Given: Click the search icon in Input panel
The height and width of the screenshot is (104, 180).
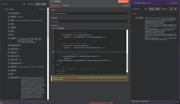Looking at the screenshot, I should tap(24, 4).
